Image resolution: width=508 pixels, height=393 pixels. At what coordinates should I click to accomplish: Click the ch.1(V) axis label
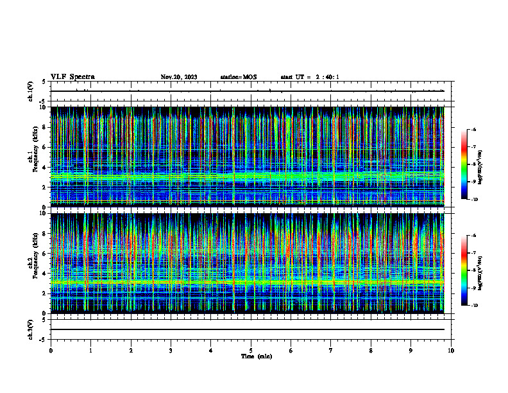31,91
